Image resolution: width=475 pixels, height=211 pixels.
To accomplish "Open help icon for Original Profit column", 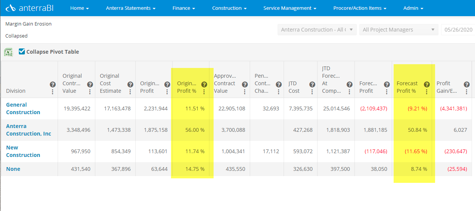I will click(x=167, y=84).
